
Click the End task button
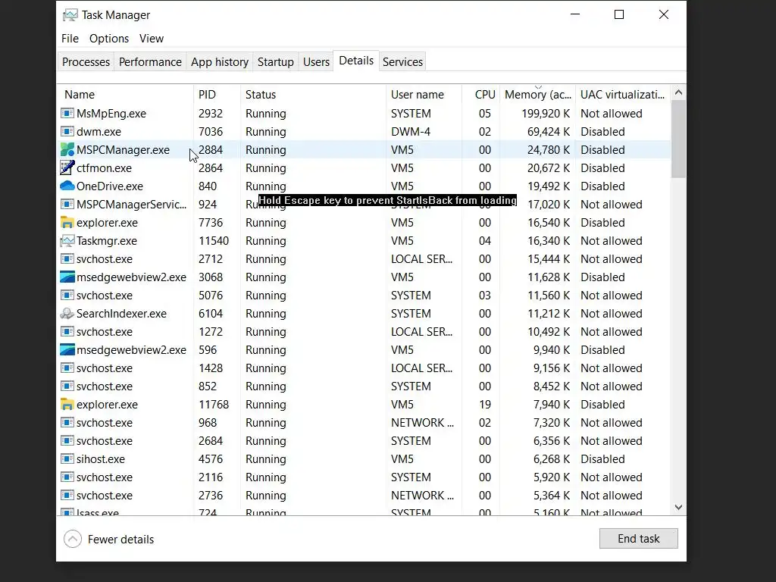pyautogui.click(x=638, y=539)
